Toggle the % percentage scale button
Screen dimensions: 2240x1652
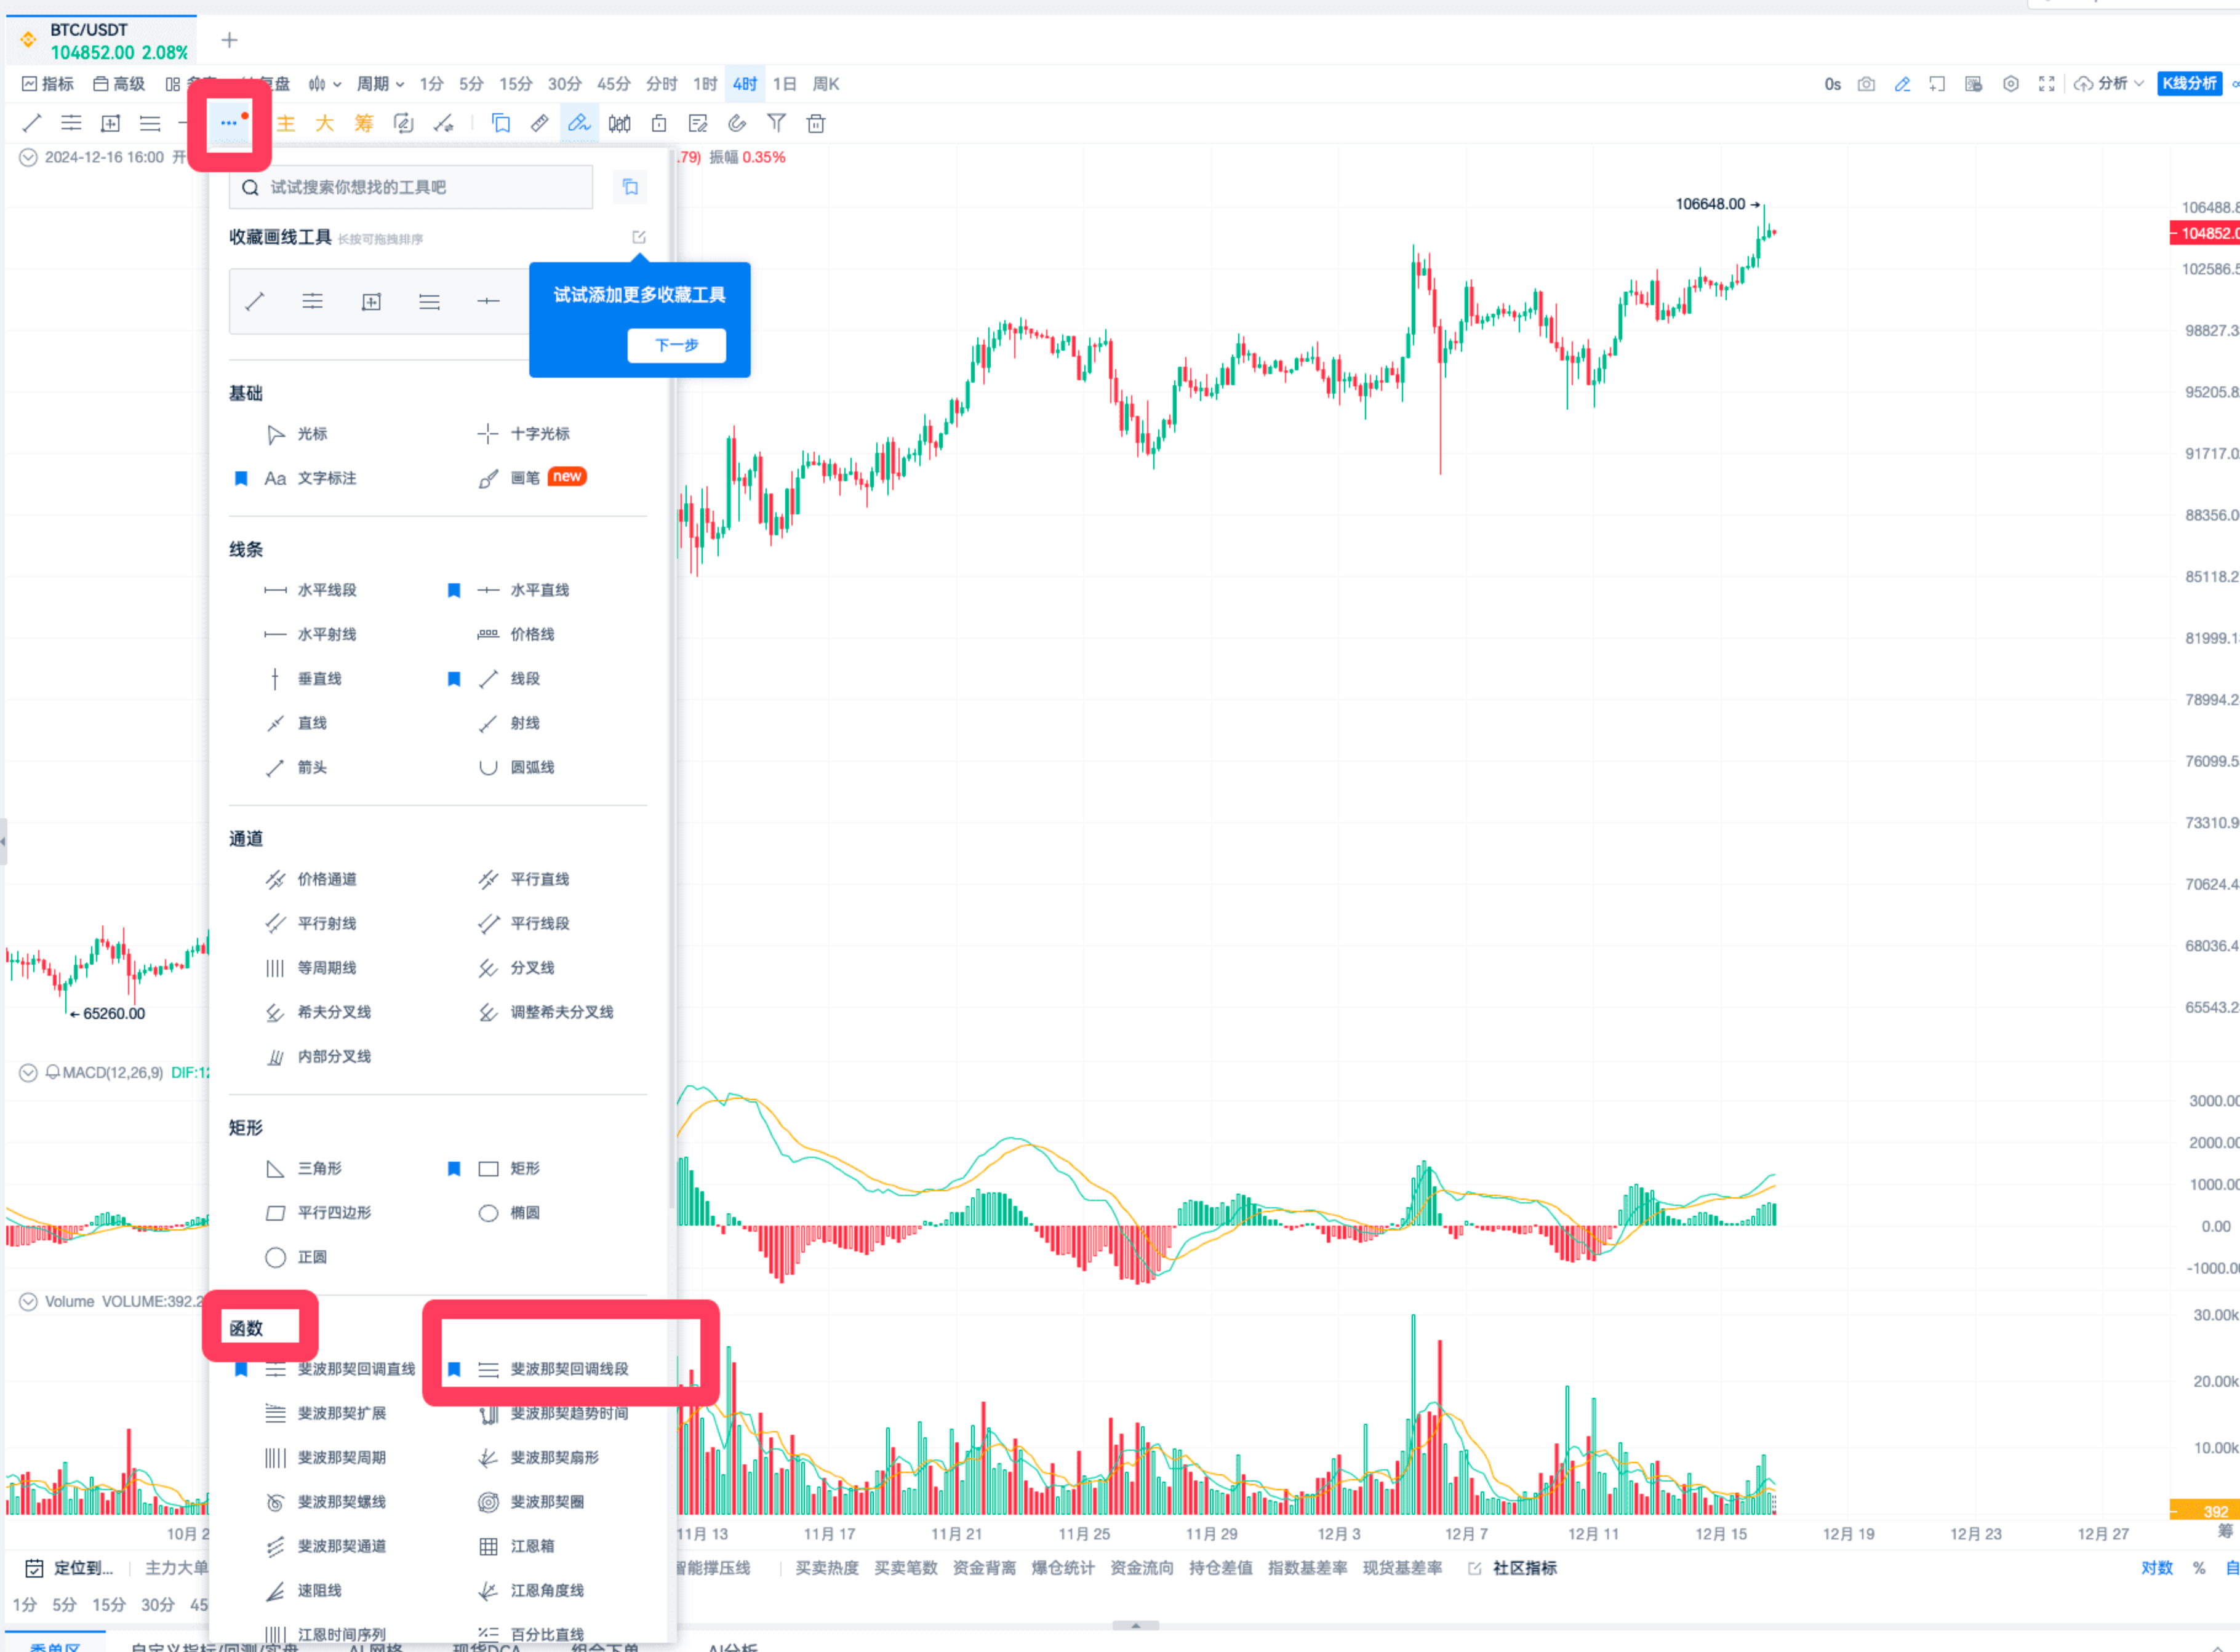(x=2199, y=1569)
